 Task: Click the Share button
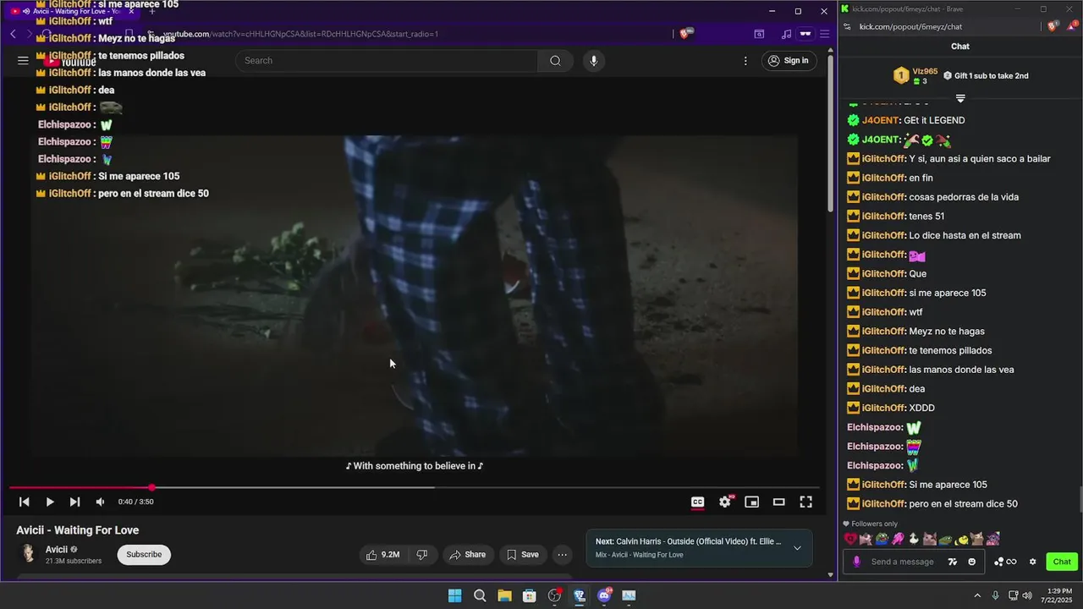point(467,555)
